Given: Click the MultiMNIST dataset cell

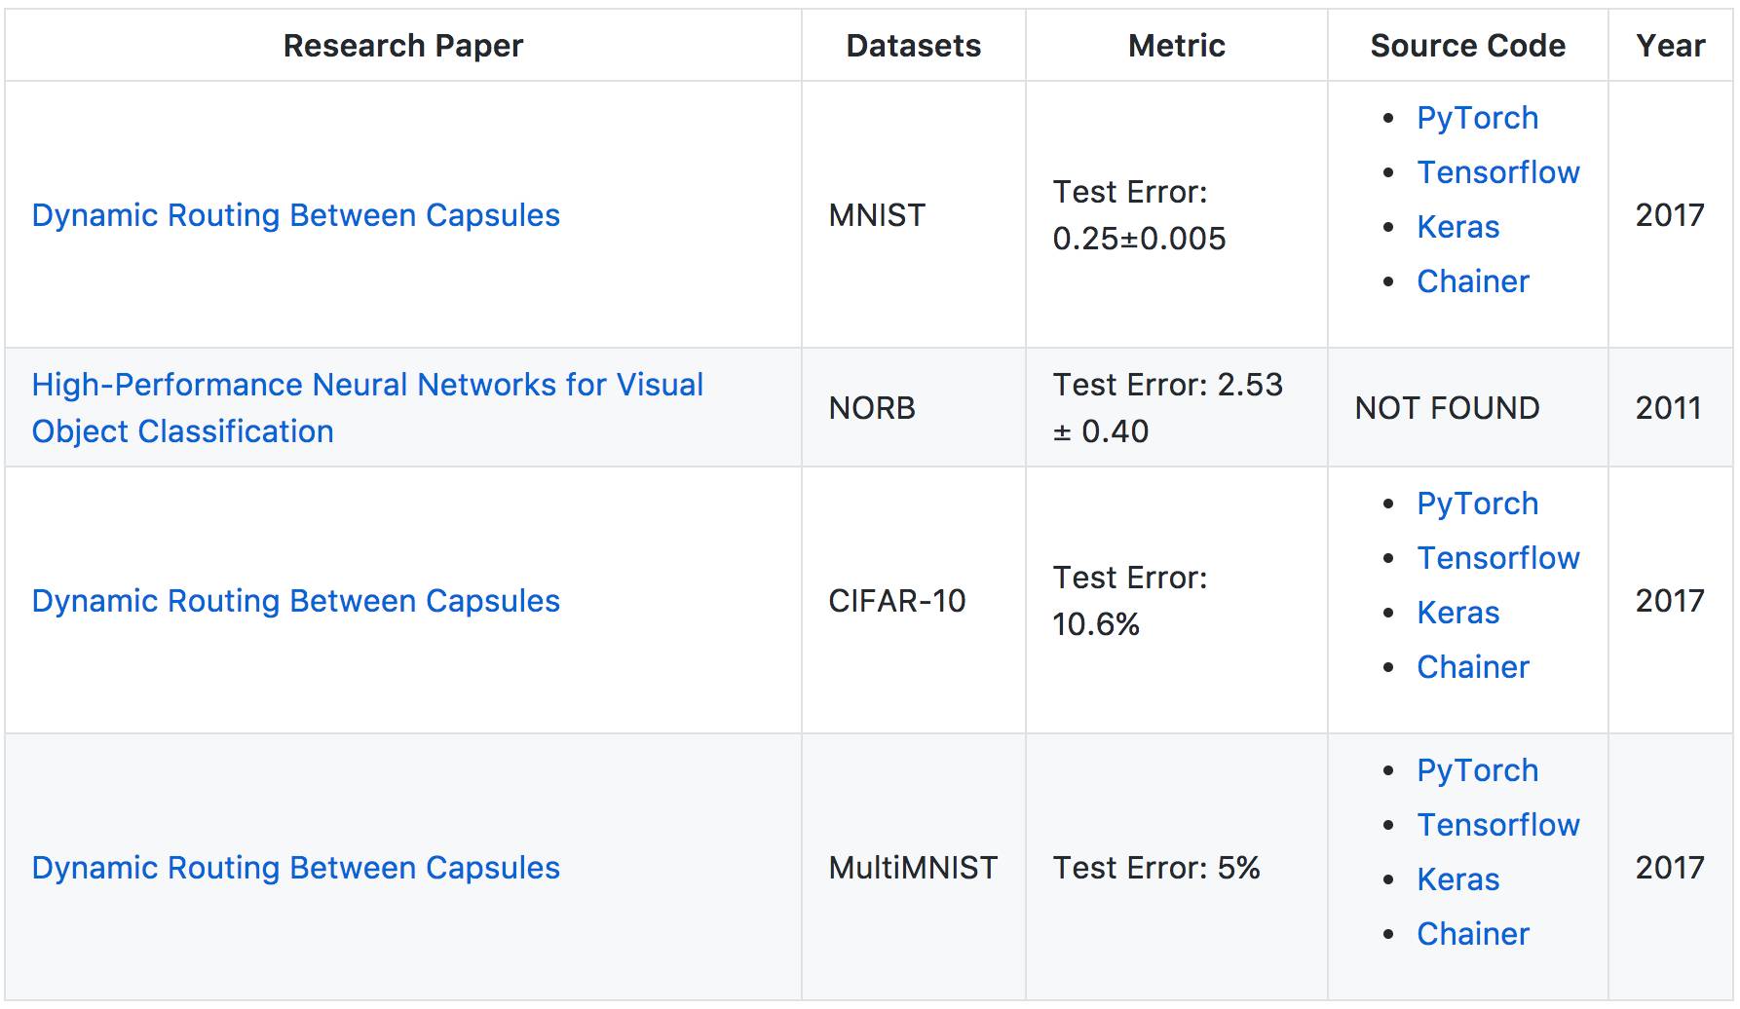Looking at the screenshot, I should 913,868.
